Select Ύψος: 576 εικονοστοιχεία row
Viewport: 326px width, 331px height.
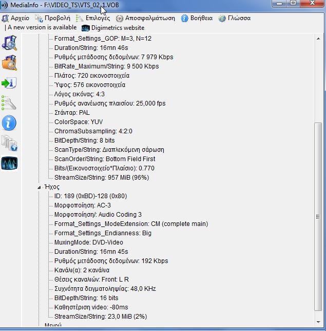pos(90,85)
